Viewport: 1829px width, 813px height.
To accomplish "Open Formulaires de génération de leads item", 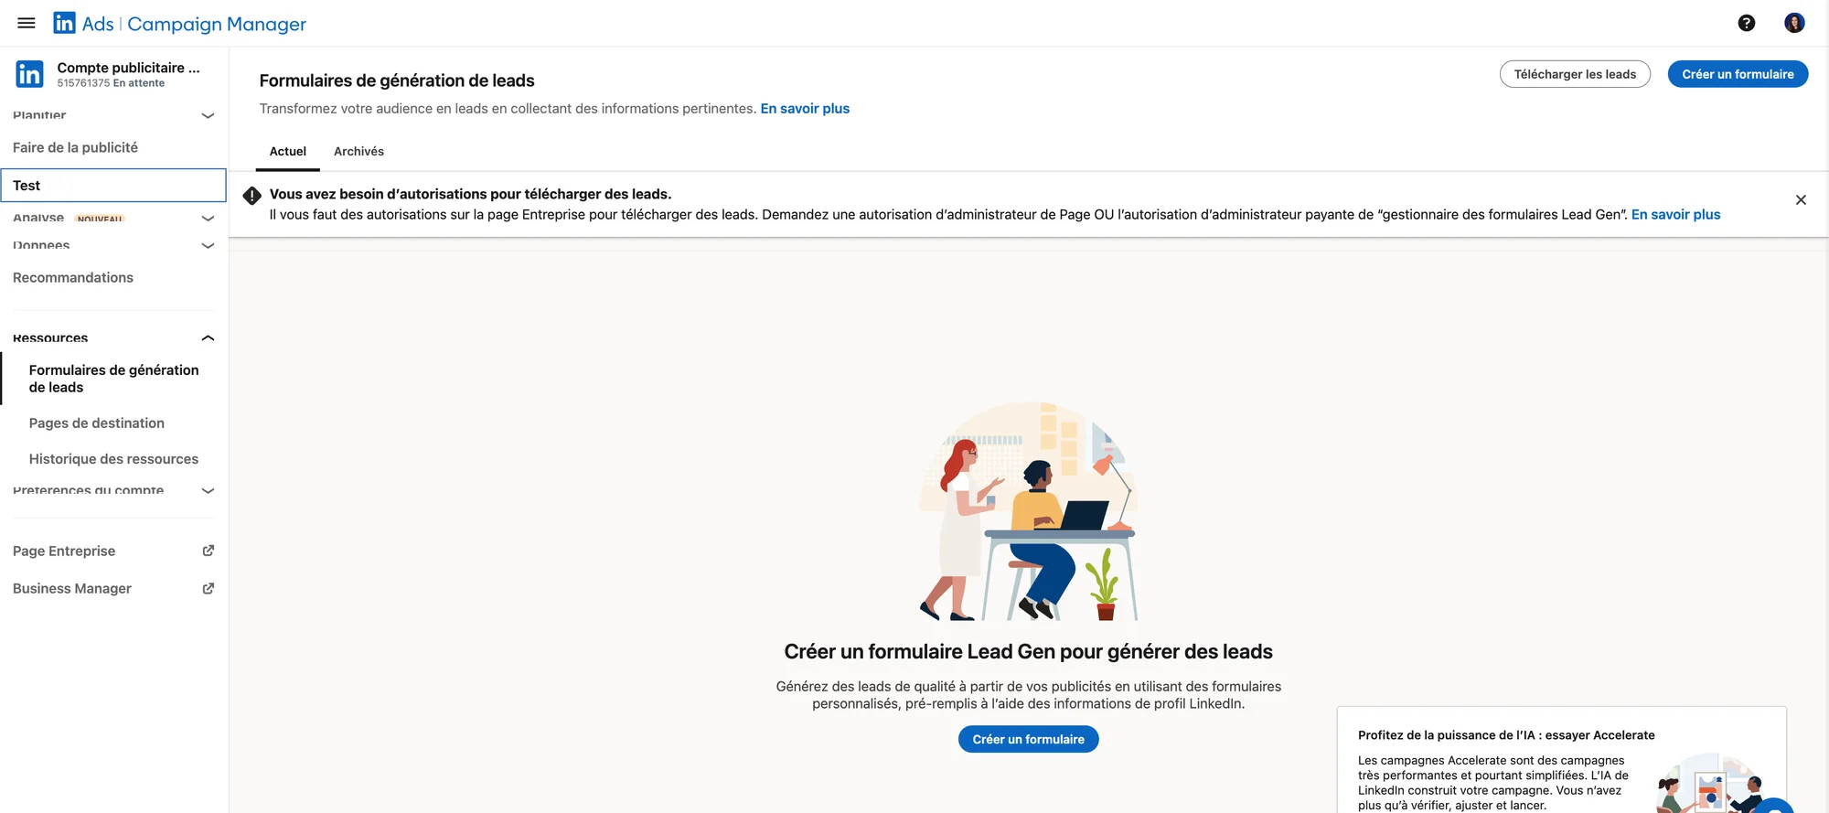I will tap(114, 379).
